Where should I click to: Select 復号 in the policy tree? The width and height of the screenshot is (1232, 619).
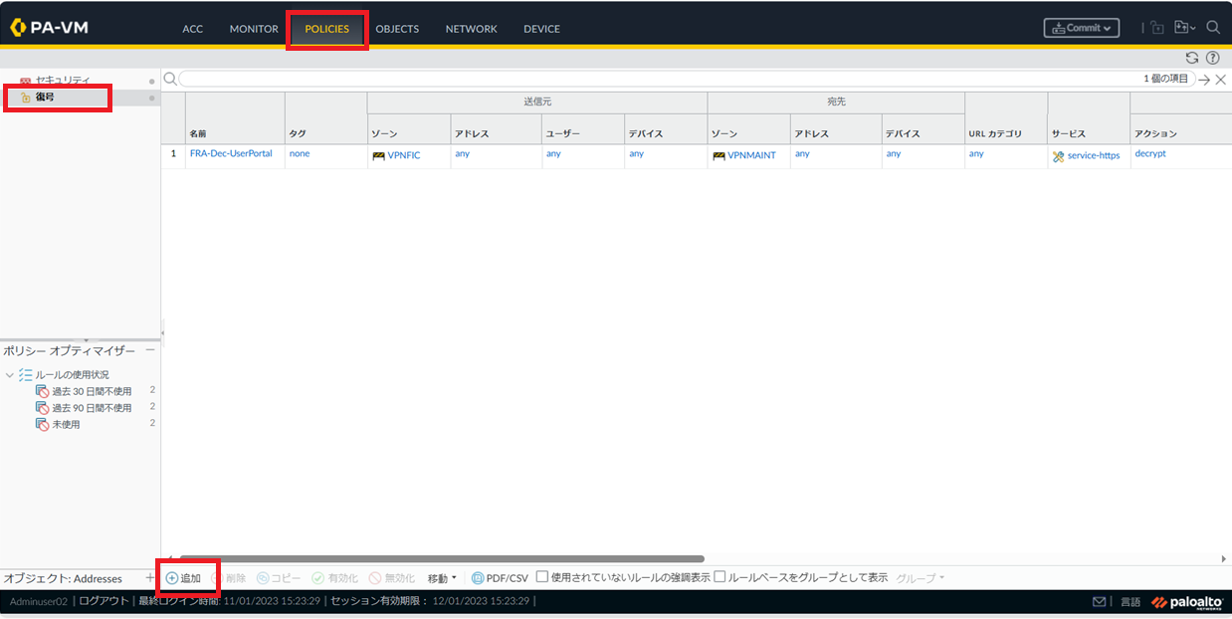(45, 97)
